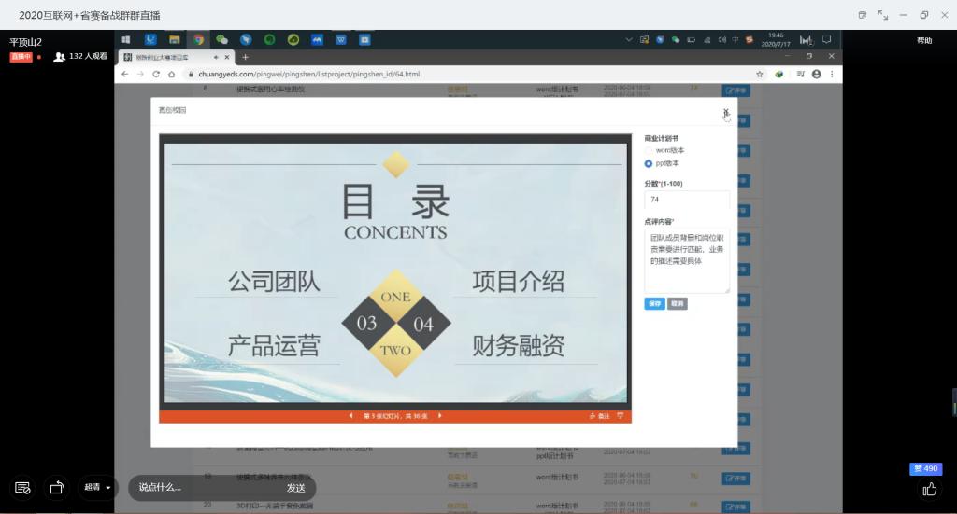Open the notification center icon in taskbar
Screen dimensions: 957x514
(826, 40)
